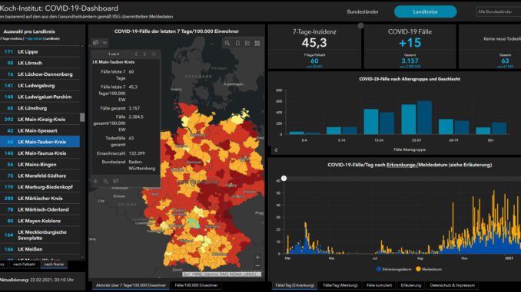The width and height of the screenshot is (521, 292).
Task: Zoom out on the map
Action: pos(257,266)
